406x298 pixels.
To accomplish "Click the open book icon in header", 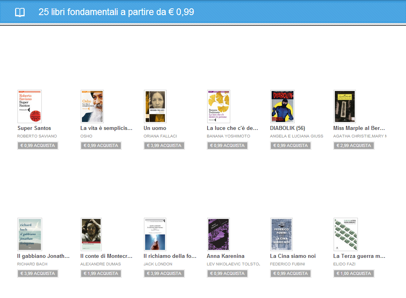I will point(20,12).
